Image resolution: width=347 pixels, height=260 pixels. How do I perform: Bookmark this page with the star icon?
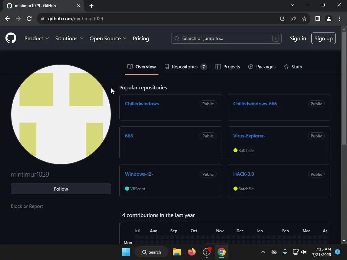coord(304,19)
